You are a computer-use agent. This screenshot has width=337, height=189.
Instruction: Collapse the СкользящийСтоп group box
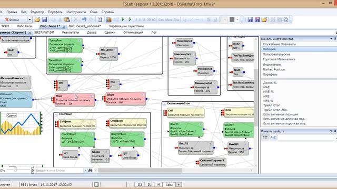tap(164, 104)
